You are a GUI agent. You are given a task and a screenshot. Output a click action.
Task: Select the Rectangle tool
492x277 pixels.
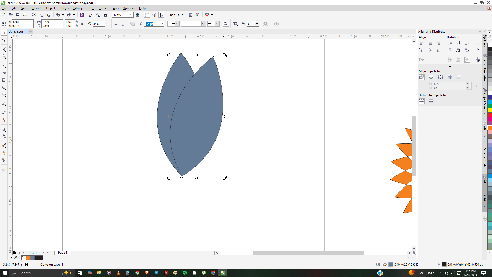pyautogui.click(x=4, y=80)
